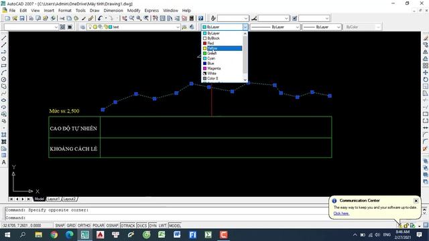Click the Pan realtime icon
429x241 pixels.
click(x=125, y=18)
